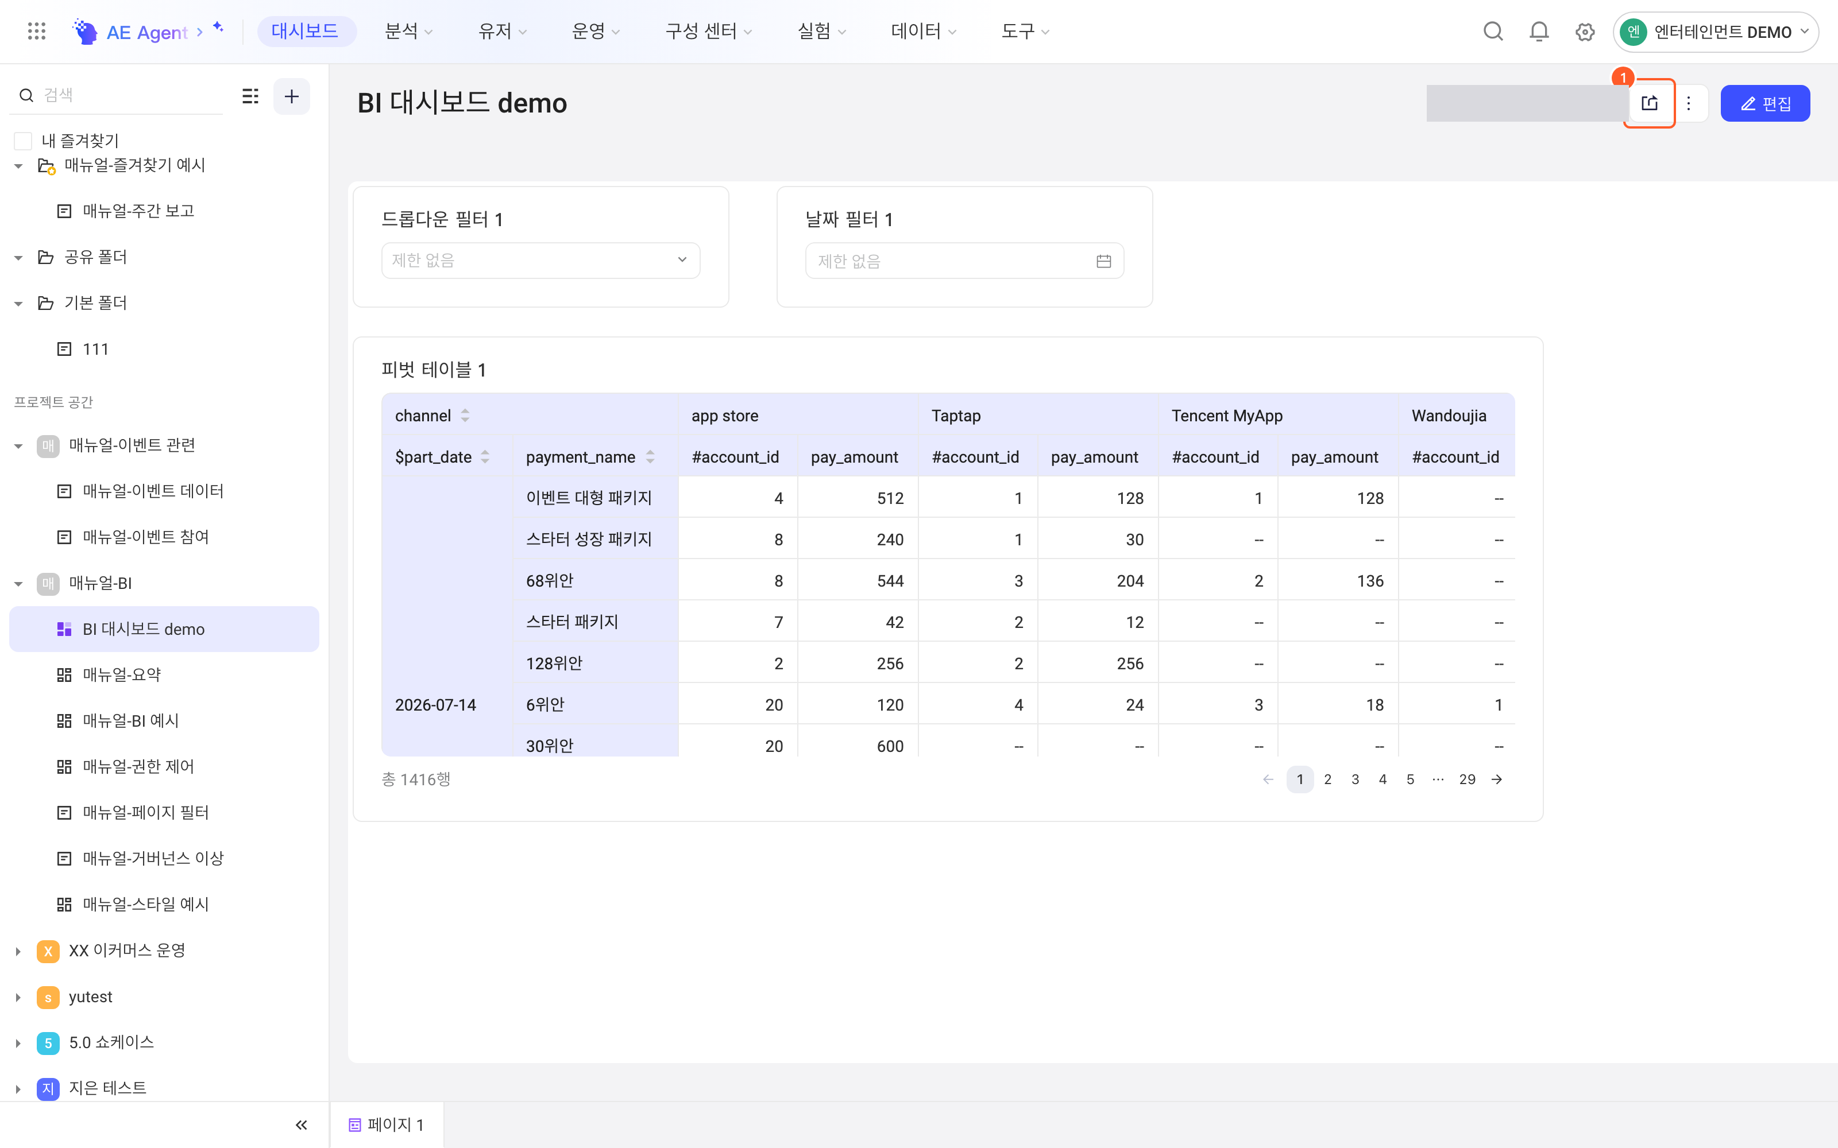Toggle the 내 즐겨찾기 checkbox
The width and height of the screenshot is (1838, 1148).
[x=24, y=141]
